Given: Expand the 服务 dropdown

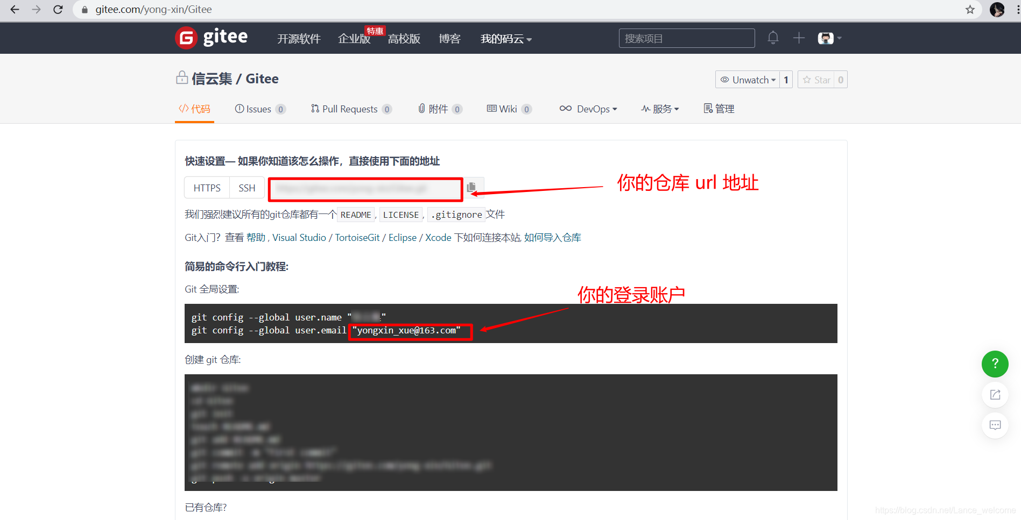Looking at the screenshot, I should (660, 109).
